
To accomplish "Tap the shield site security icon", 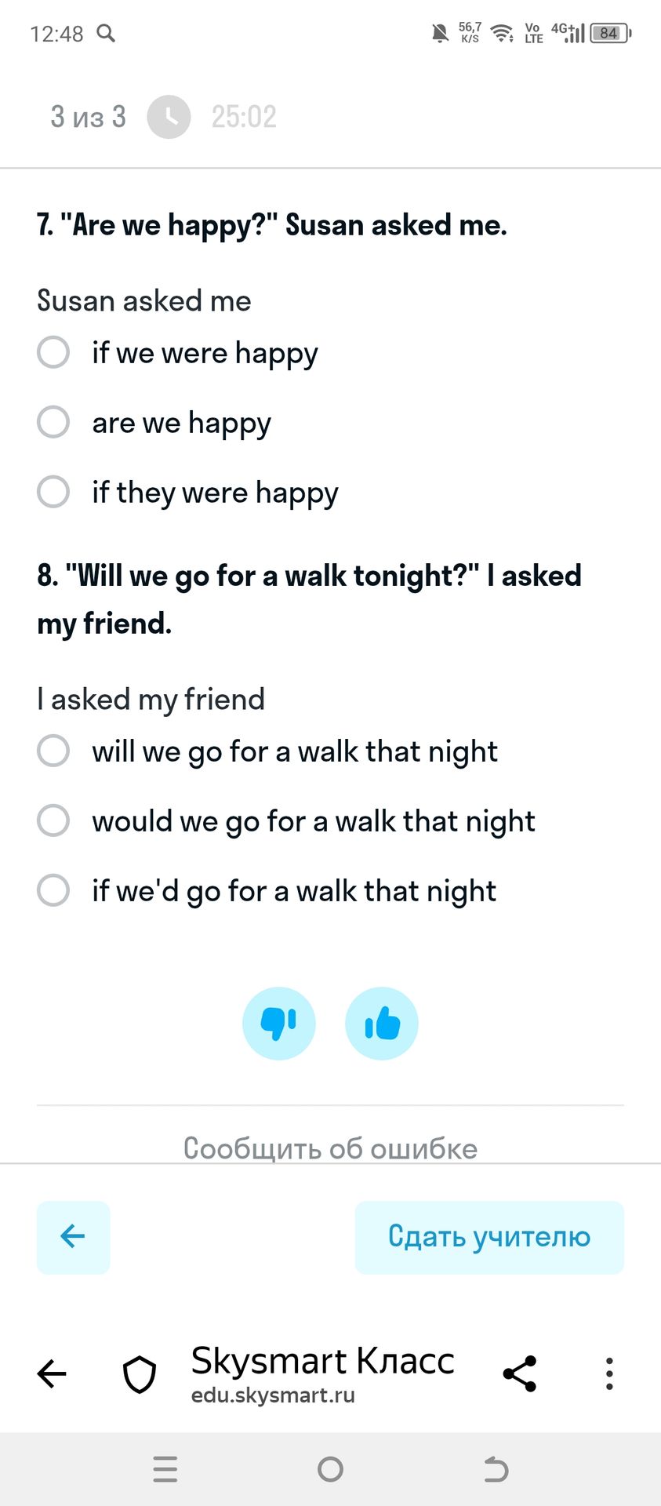I will tap(140, 1374).
